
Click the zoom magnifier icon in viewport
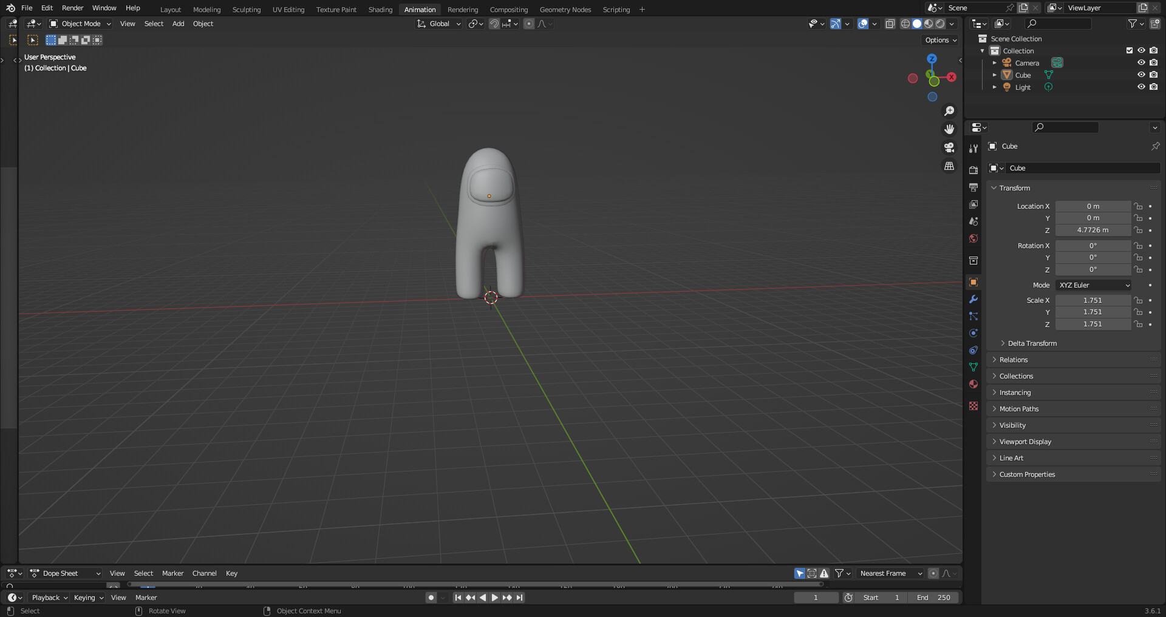tap(949, 111)
